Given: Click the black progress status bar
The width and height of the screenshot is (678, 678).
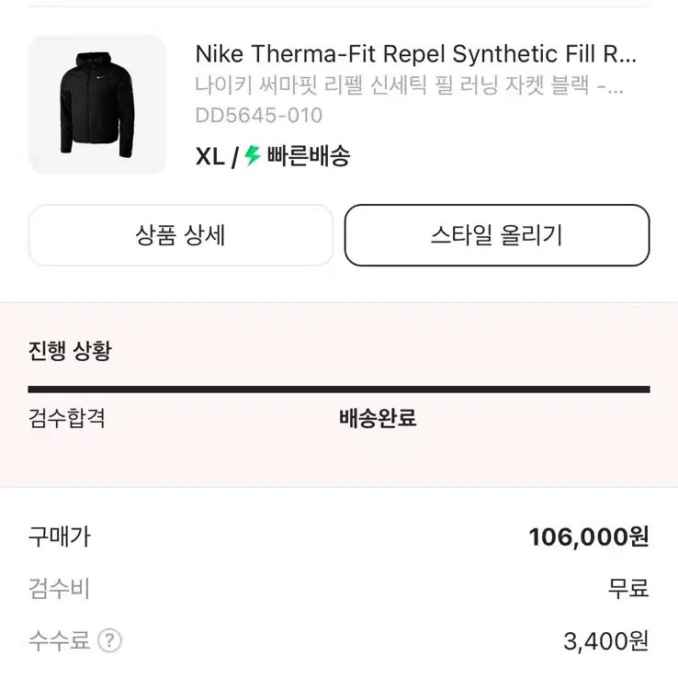Looking at the screenshot, I should click(x=338, y=390).
